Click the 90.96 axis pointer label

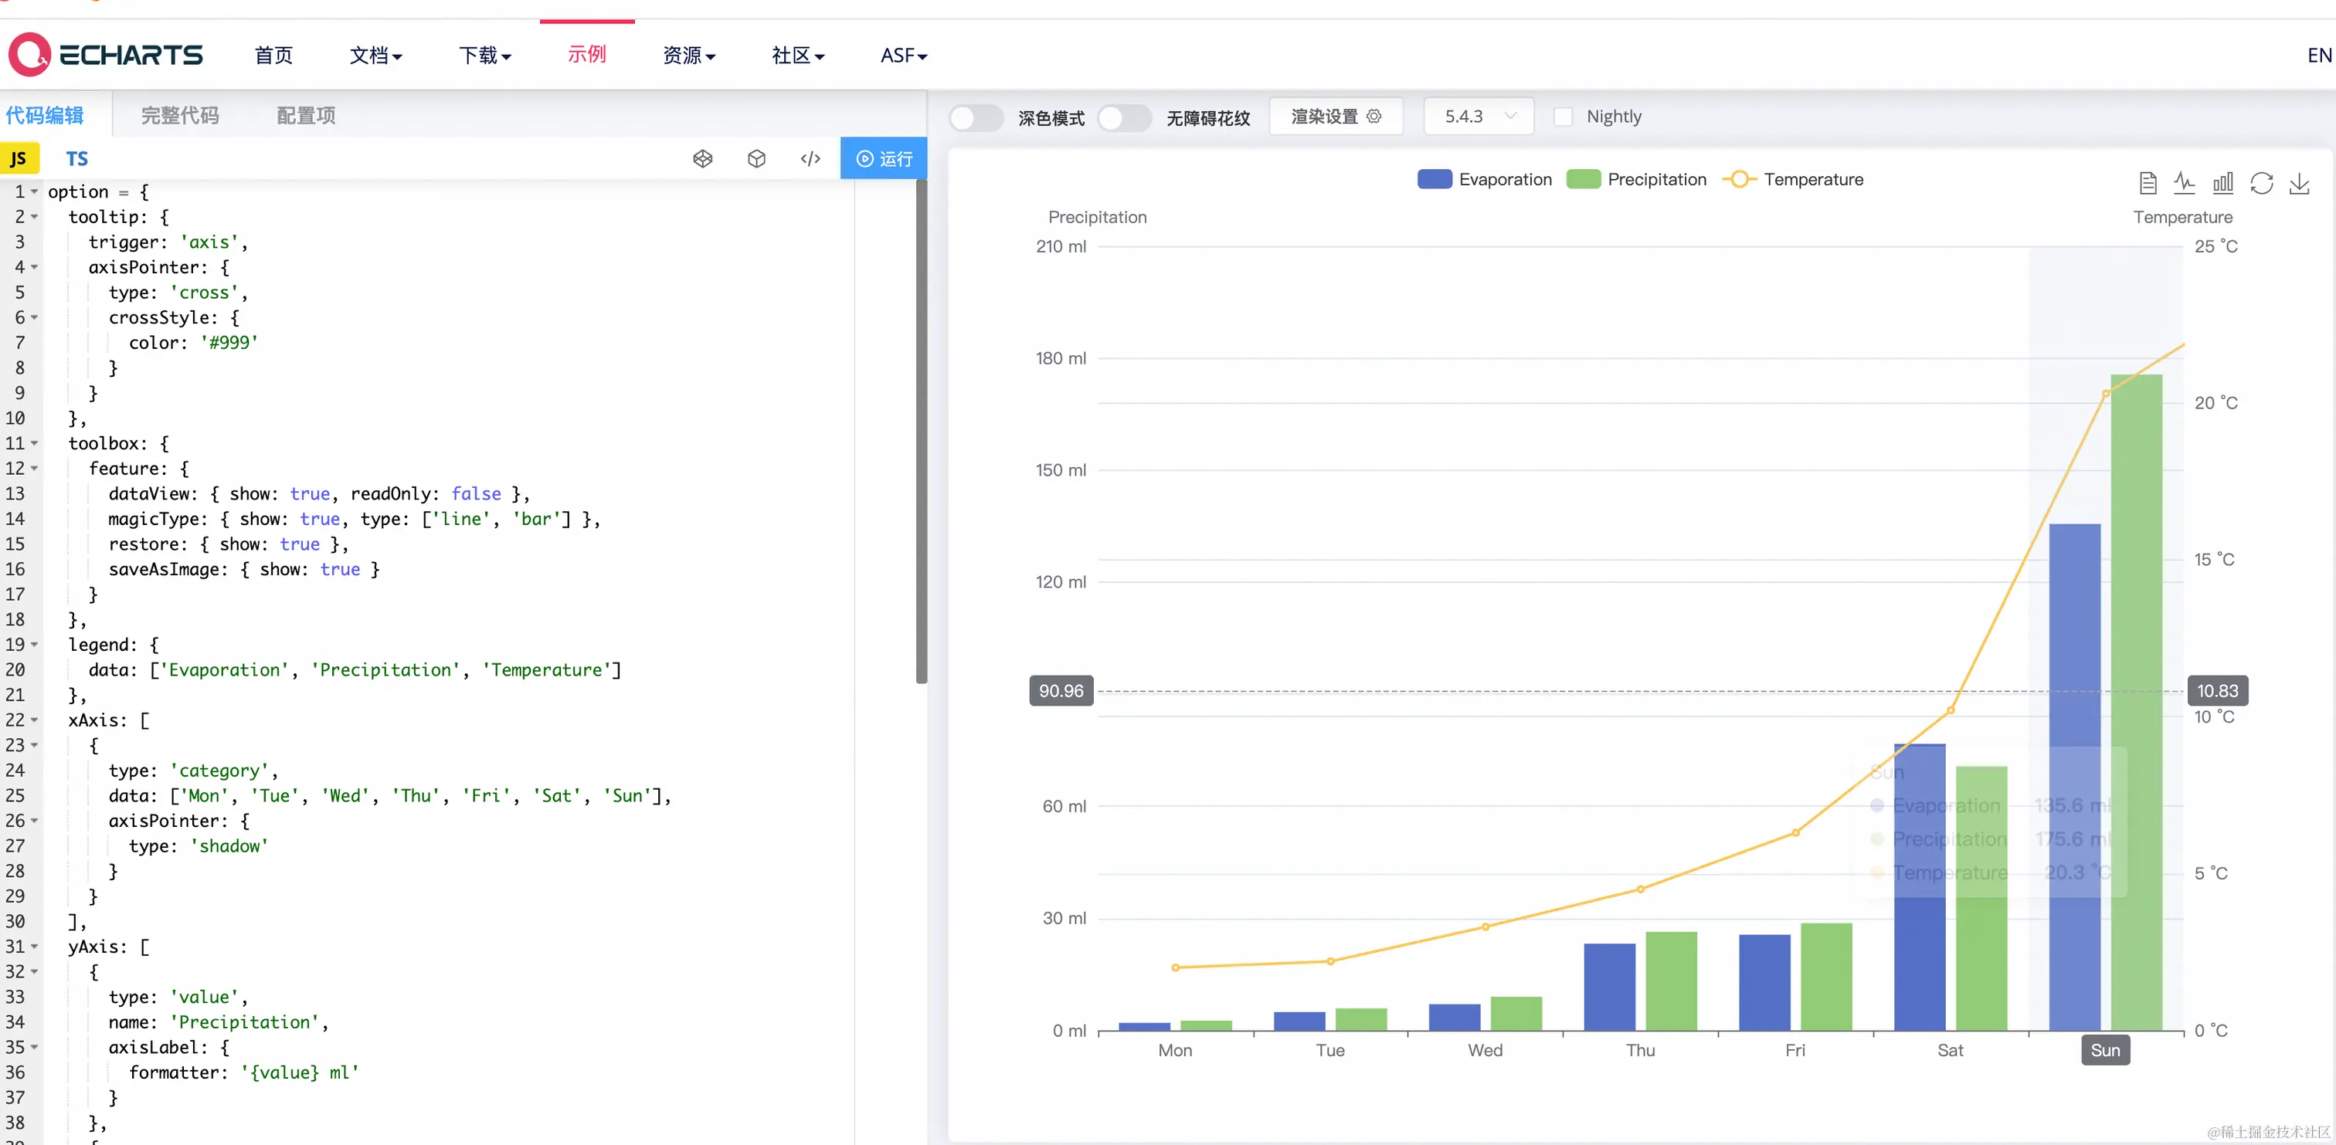(x=1061, y=691)
